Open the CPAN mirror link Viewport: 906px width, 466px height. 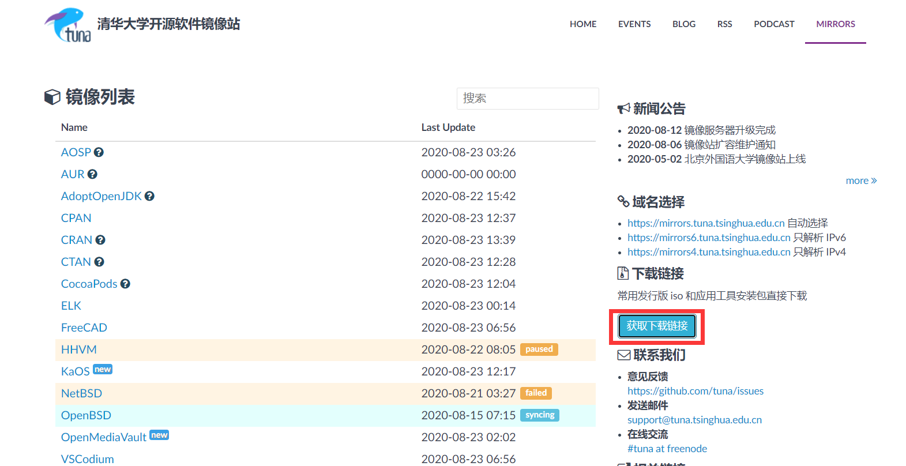[x=76, y=218]
